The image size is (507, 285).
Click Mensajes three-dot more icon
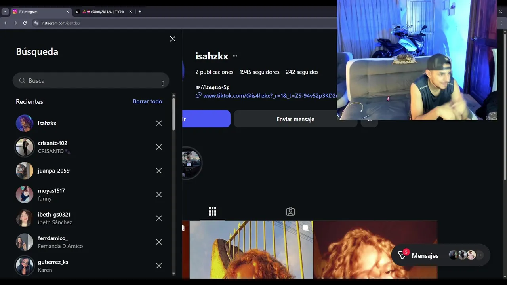[x=479, y=255]
